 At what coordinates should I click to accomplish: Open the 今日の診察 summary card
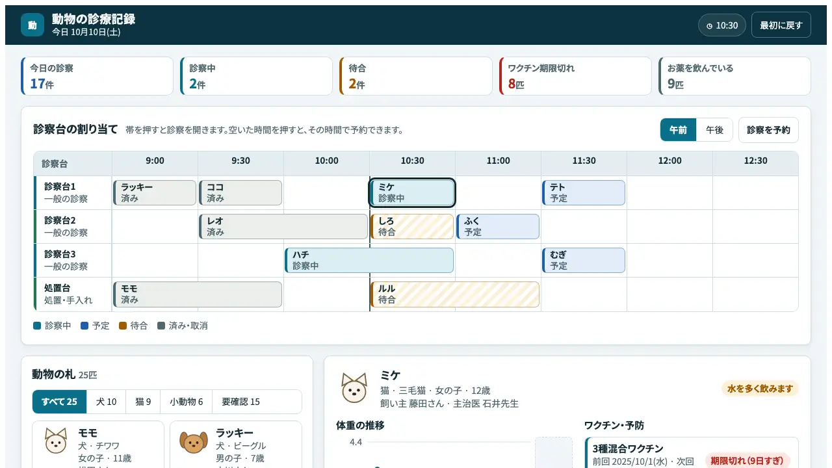[x=97, y=76]
